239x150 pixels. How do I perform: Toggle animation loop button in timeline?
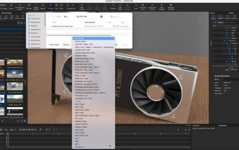pyautogui.click(x=36, y=130)
